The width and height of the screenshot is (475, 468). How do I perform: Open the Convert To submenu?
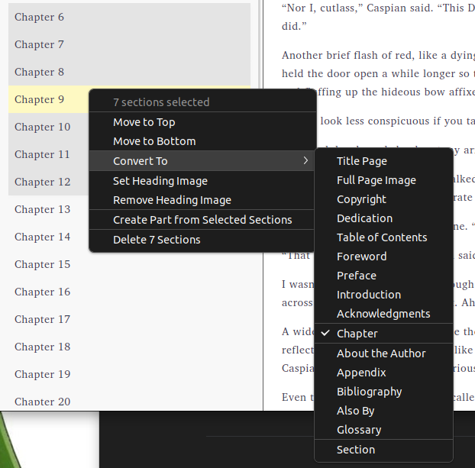[202, 161]
